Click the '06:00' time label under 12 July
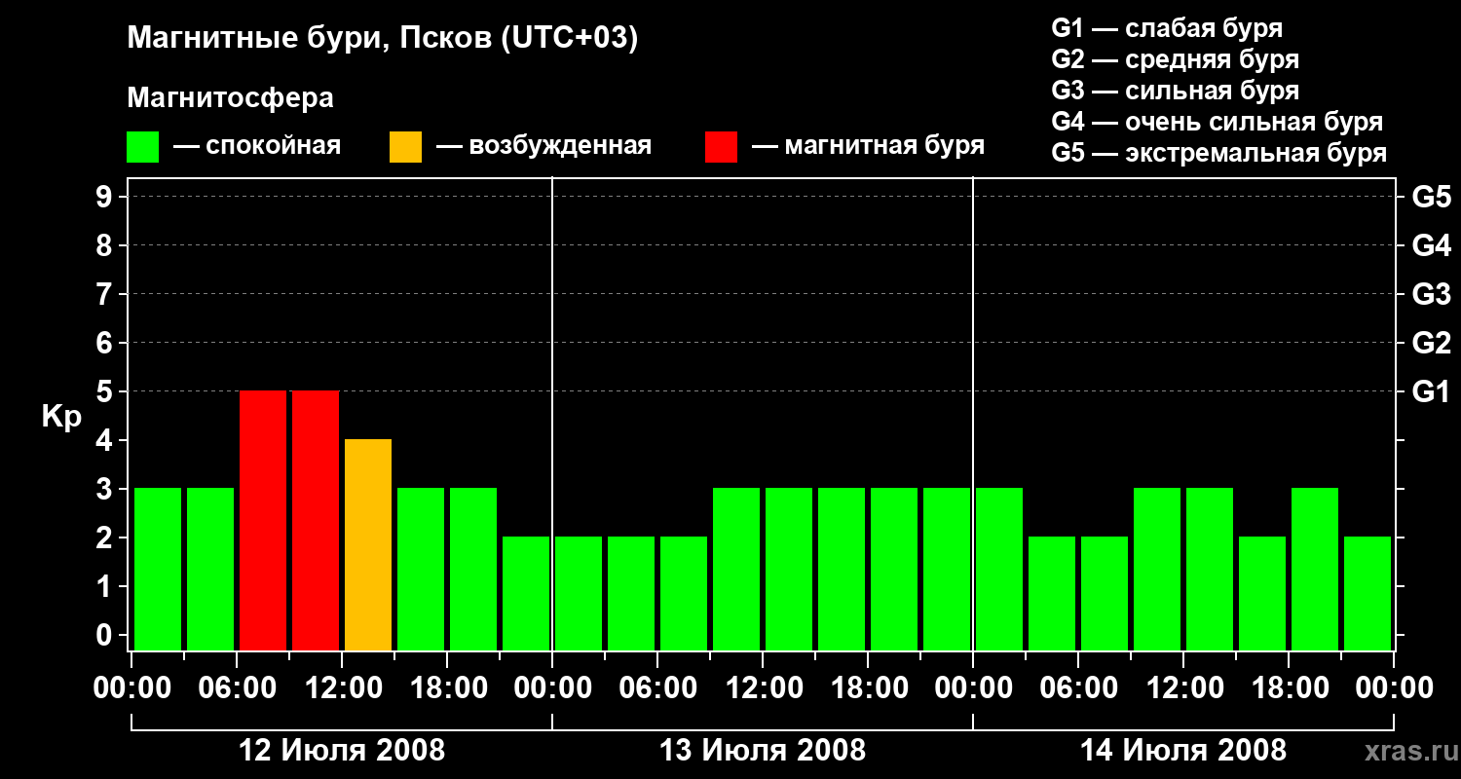 click(237, 688)
